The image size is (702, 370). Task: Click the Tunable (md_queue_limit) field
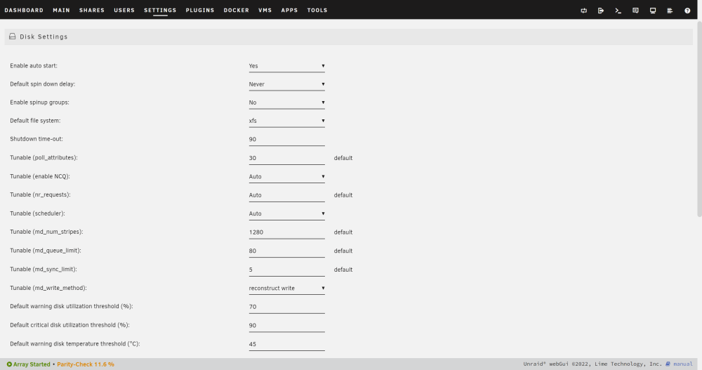[286, 251]
